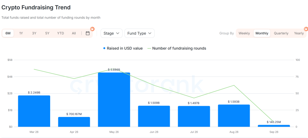Click the Crypto Fundraising Trend heading
Image resolution: width=308 pixels, height=138 pixels.
click(36, 8)
